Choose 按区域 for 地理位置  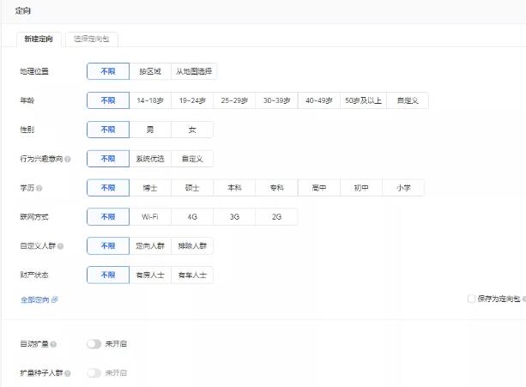tap(149, 71)
